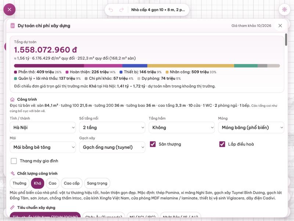Select the Sang trọng quality level
The image size is (294, 221).
point(97,183)
